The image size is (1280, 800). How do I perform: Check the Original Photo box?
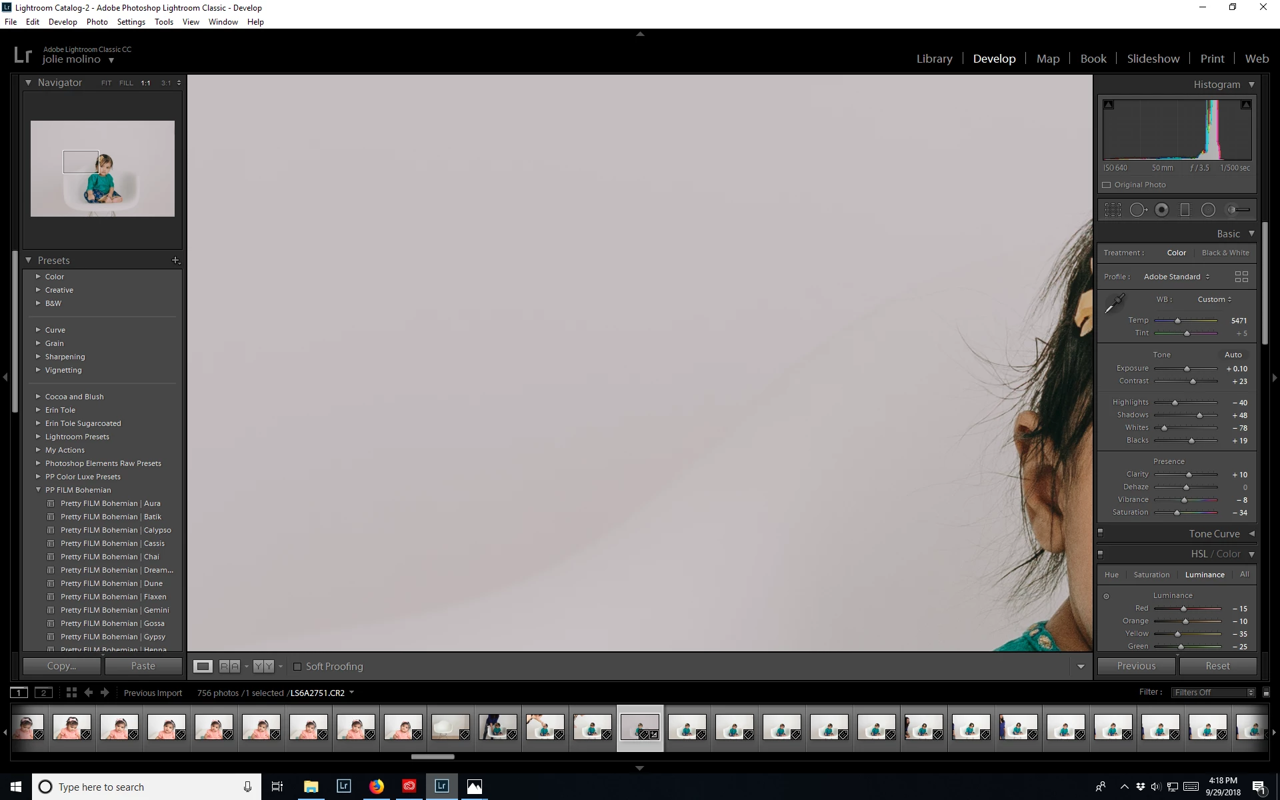coord(1107,185)
